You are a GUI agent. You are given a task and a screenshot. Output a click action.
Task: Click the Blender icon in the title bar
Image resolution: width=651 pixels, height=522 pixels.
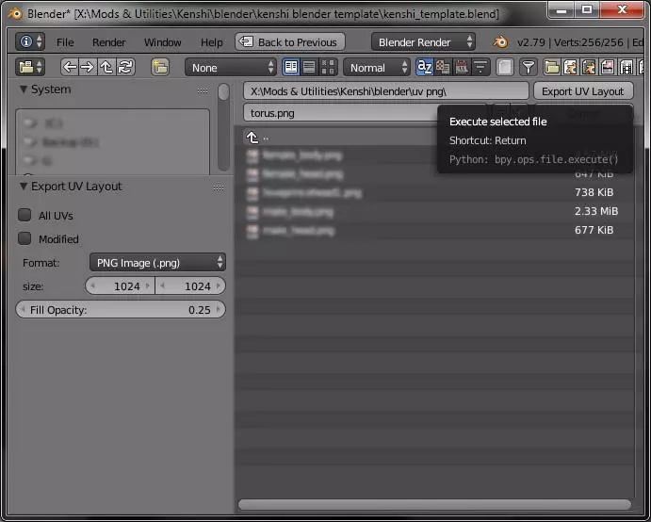coord(15,14)
